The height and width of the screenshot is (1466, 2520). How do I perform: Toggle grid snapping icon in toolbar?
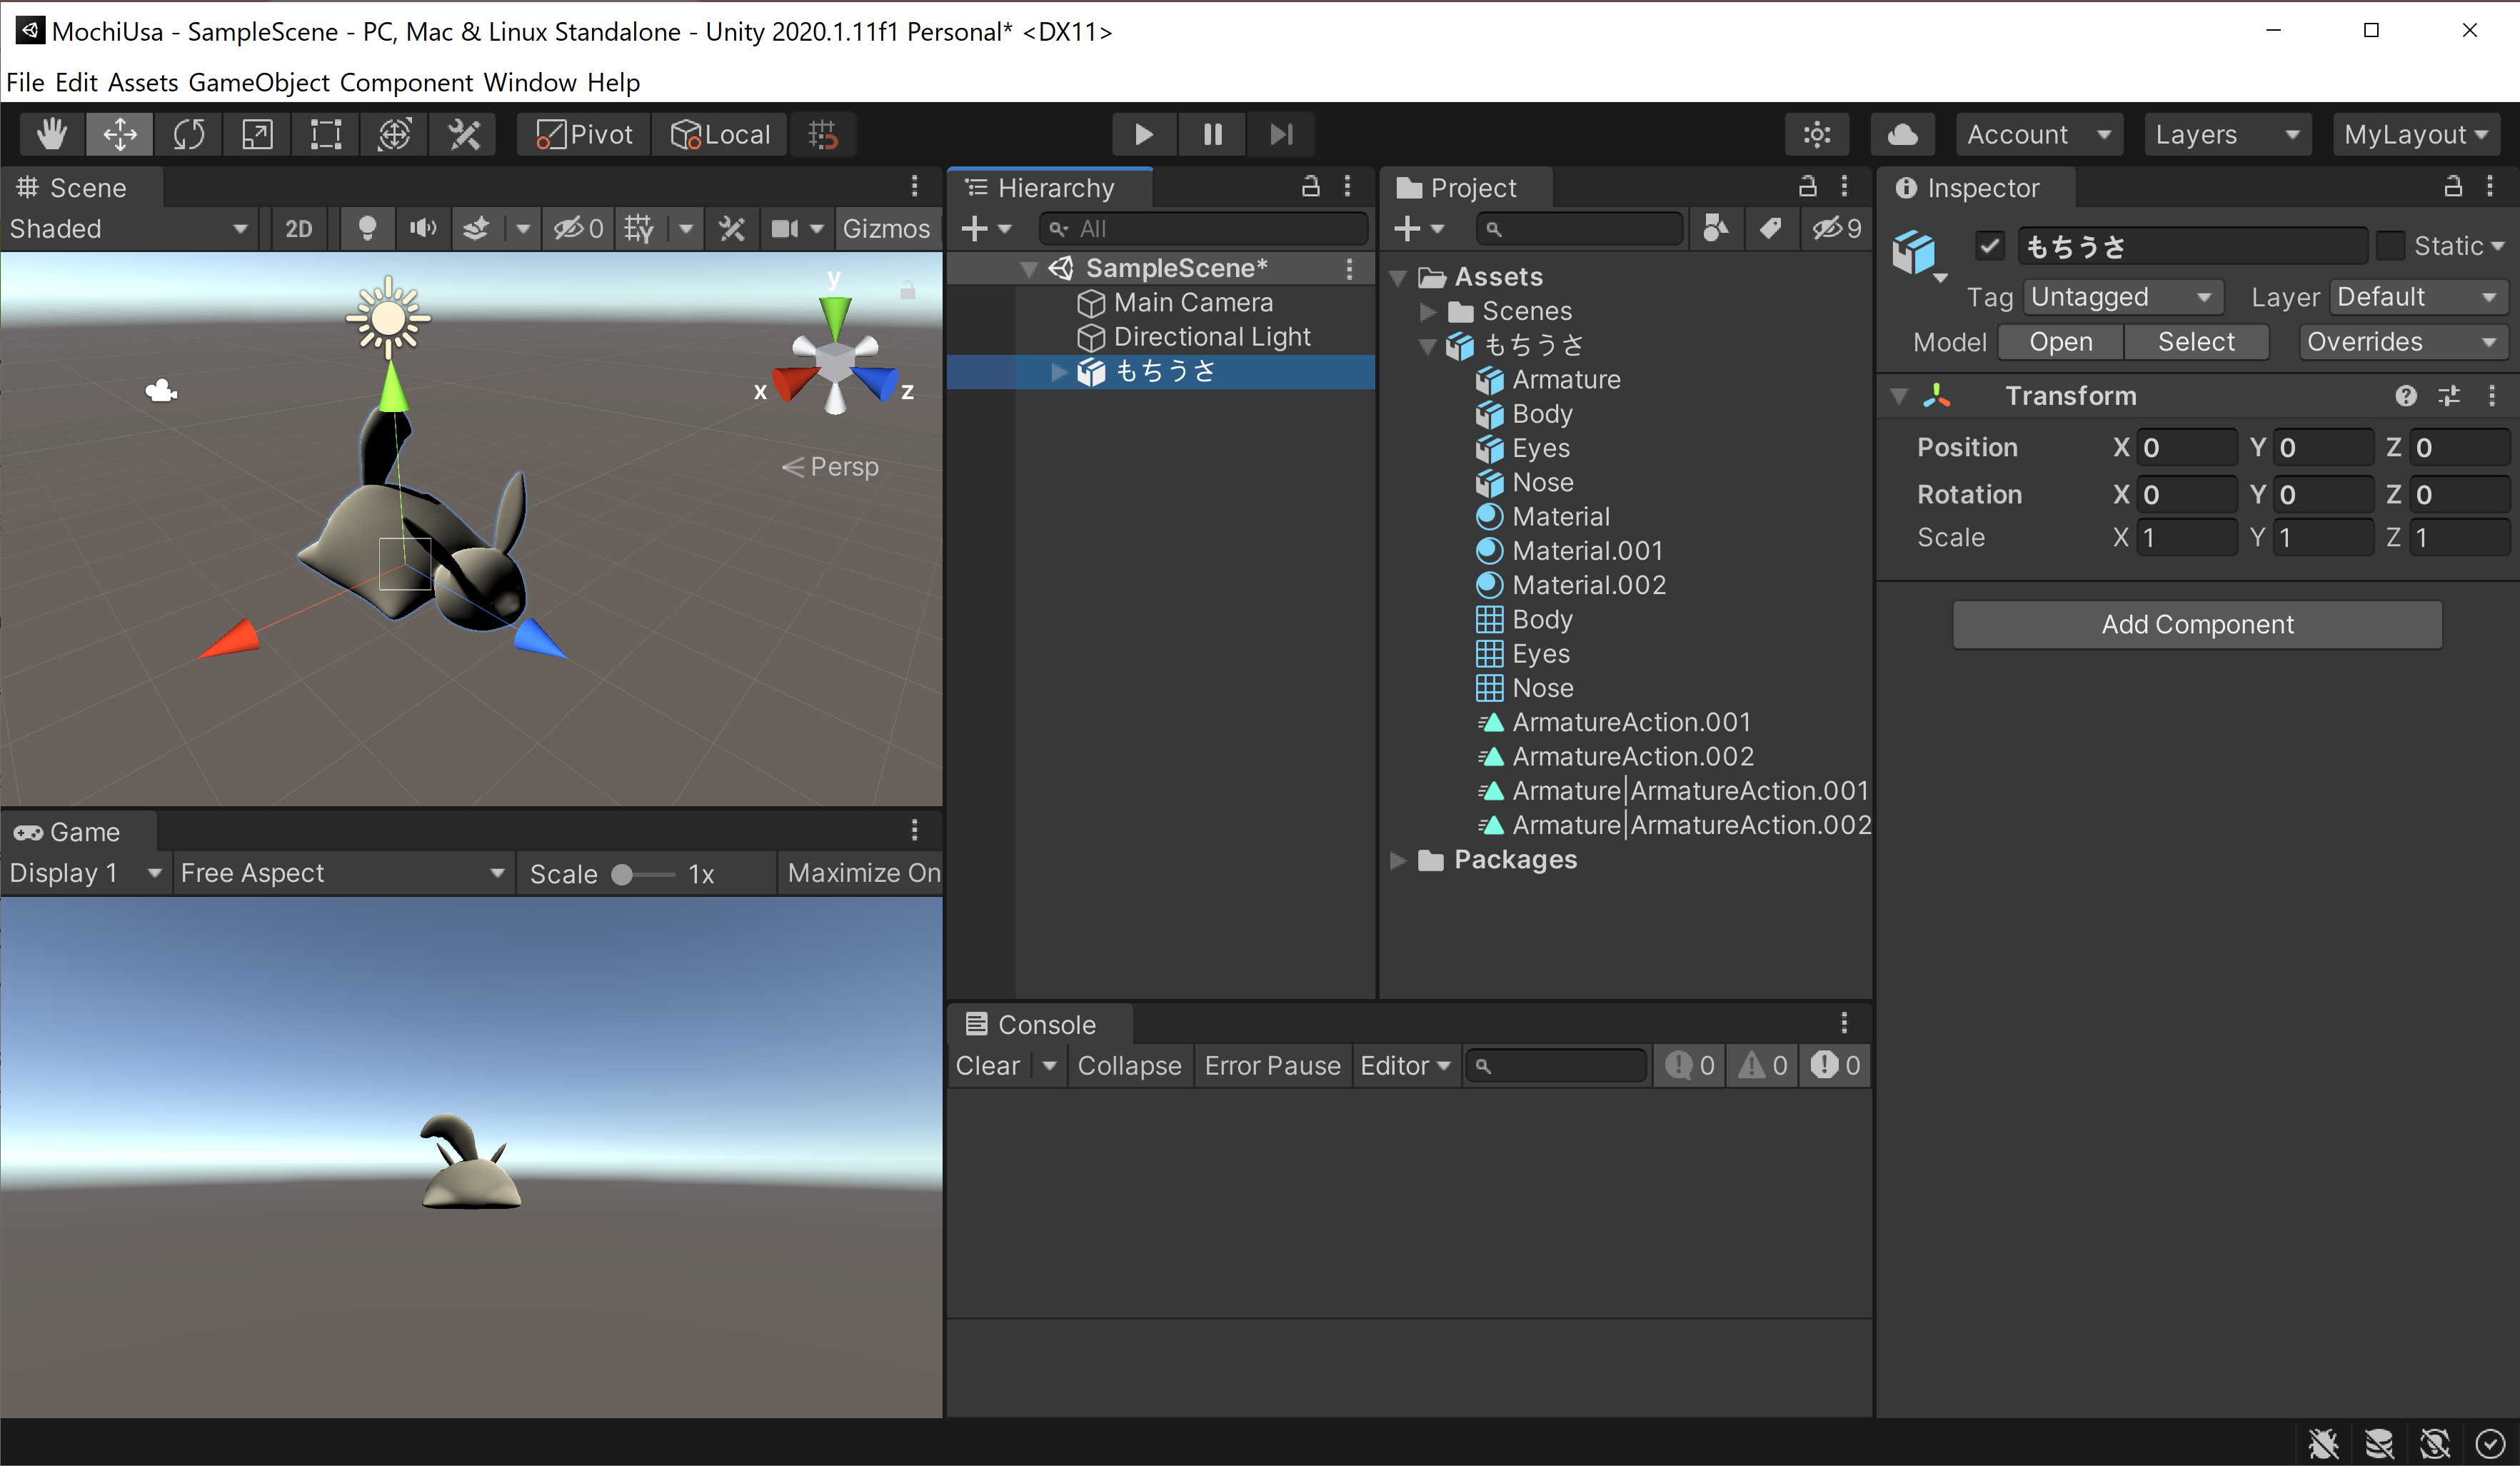(823, 134)
